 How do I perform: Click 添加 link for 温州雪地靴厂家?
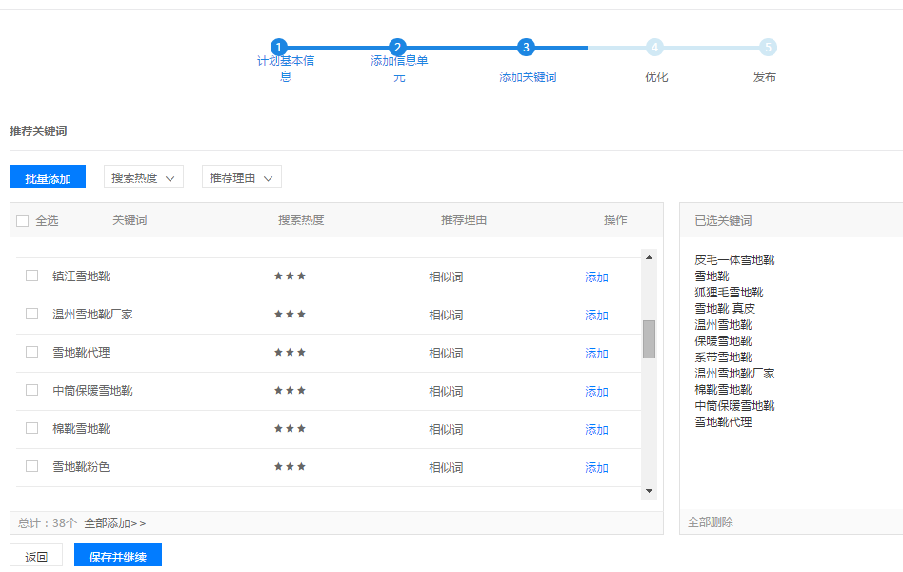[596, 316]
